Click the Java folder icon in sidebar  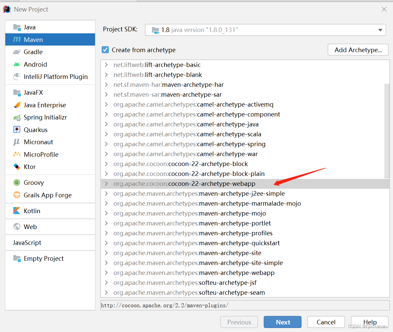tap(17, 27)
